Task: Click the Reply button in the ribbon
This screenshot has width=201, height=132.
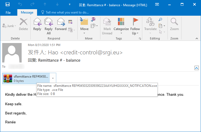Action: [37, 25]
